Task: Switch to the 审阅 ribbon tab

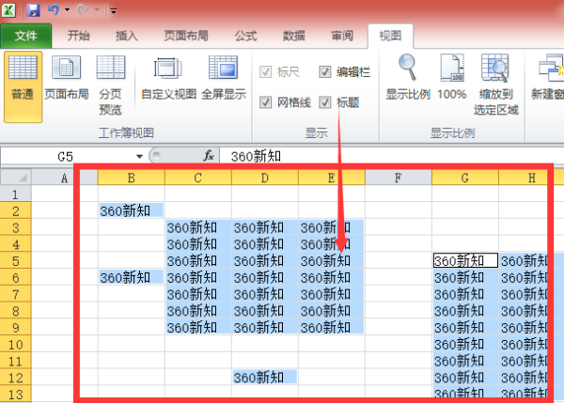Action: pyautogui.click(x=342, y=36)
